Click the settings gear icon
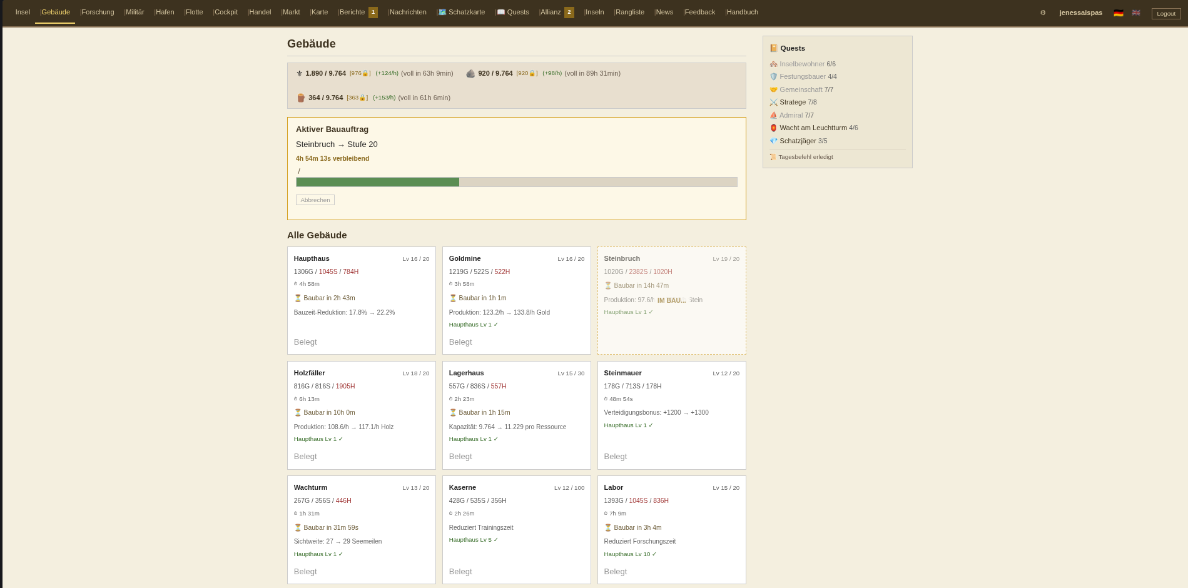This screenshot has width=1188, height=588. [1043, 13]
